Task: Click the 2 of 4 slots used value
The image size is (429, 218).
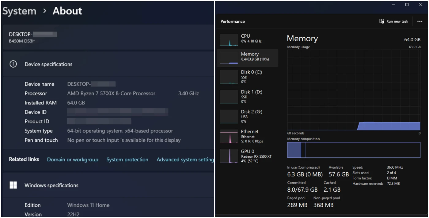Action: (x=392, y=173)
